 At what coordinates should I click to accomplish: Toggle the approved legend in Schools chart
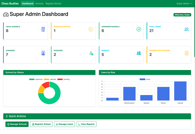click(36, 79)
